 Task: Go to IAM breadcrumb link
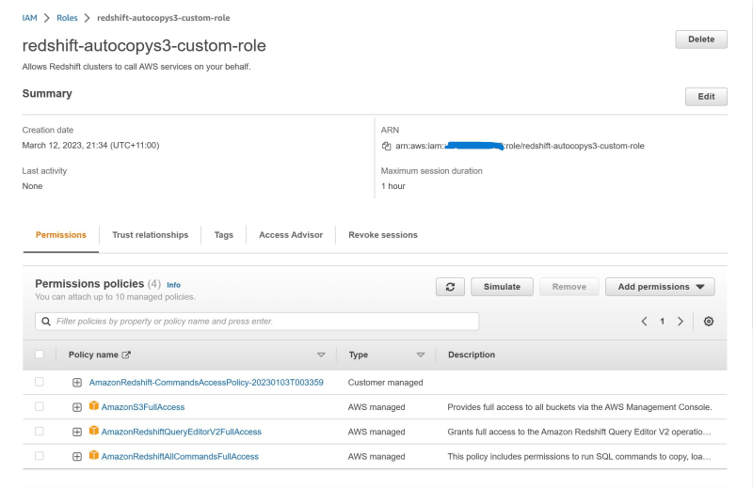pos(29,18)
